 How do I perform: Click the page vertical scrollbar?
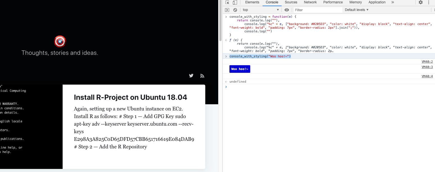click(220, 20)
